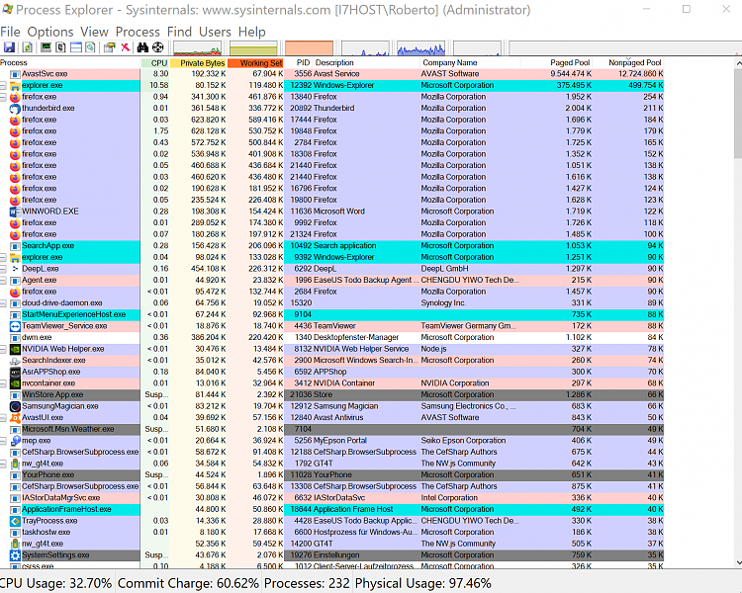
Task: Click the NVIDIA icon beside NVIDIA Web Helper.exe
Action: point(15,349)
